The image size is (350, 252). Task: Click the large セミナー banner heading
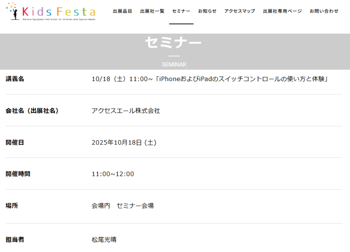coord(173,43)
